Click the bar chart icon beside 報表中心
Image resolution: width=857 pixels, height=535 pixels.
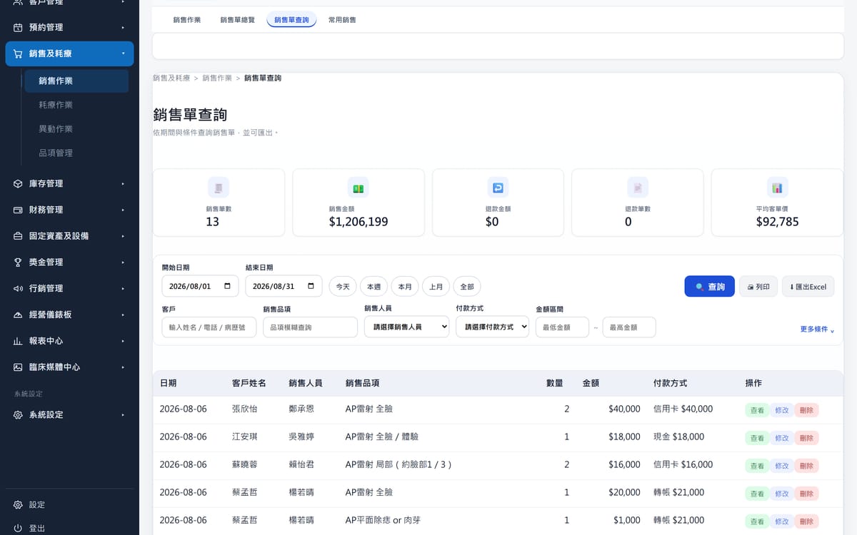click(x=18, y=341)
